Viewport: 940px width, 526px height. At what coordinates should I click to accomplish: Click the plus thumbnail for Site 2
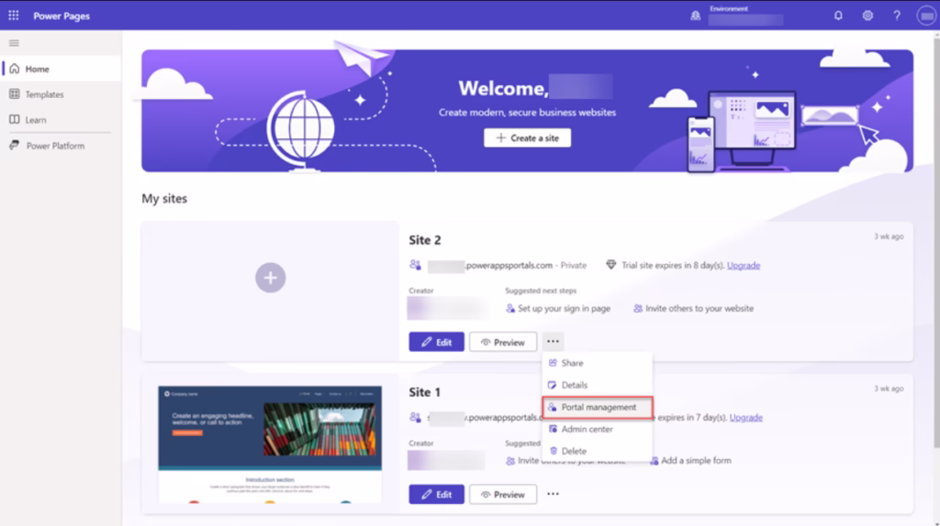click(271, 278)
